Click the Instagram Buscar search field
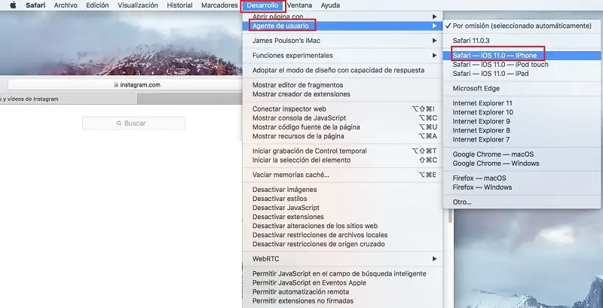Viewport: 603px width, 308px height. [x=134, y=124]
